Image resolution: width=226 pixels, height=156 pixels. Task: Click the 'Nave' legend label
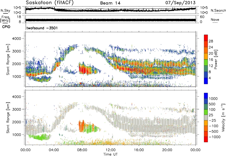click(x=215, y=19)
